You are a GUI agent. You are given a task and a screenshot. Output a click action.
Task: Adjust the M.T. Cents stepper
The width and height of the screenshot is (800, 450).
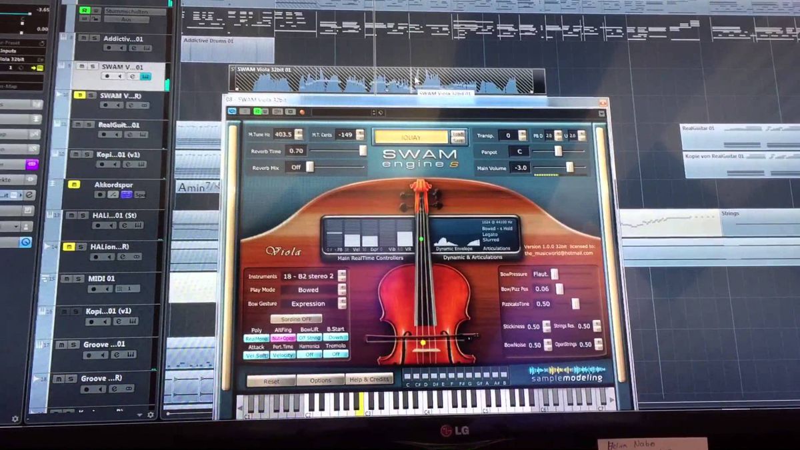click(361, 135)
